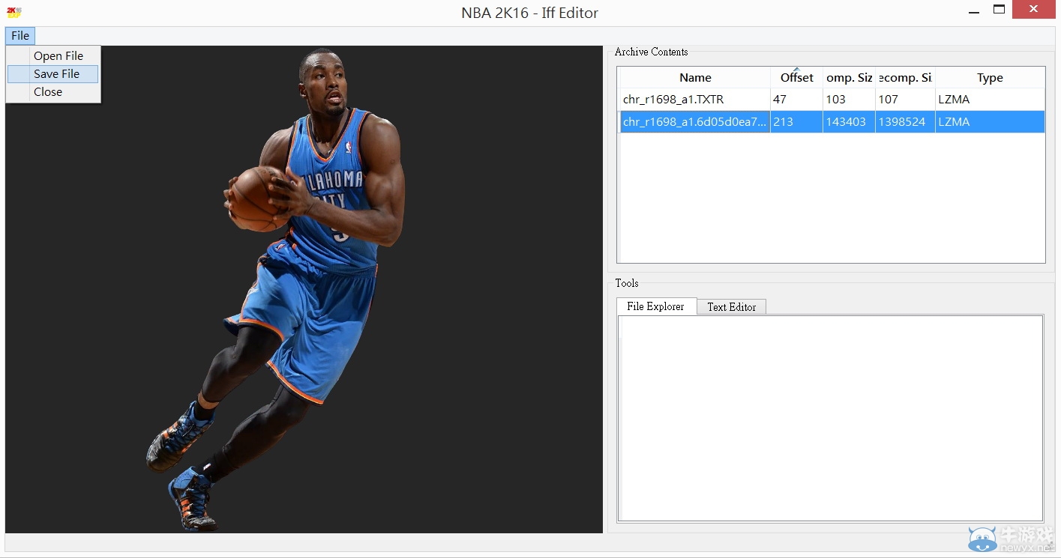
Task: Switch to the Text Editor tab
Action: click(732, 307)
